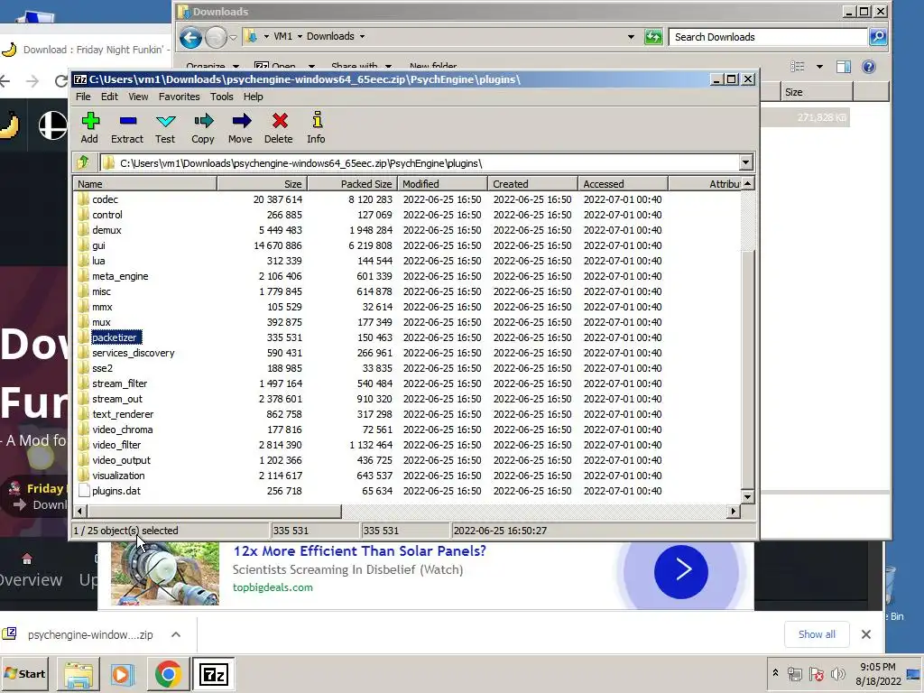924x693 pixels.
Task: Sort by the Packed Size column
Action: (x=353, y=184)
